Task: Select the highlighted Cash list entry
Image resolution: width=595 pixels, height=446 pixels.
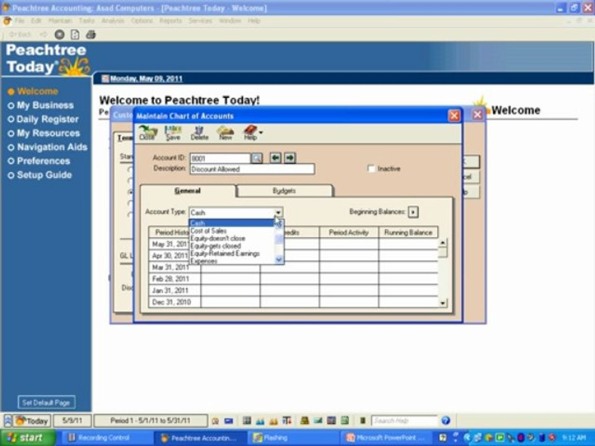Action: (x=231, y=223)
